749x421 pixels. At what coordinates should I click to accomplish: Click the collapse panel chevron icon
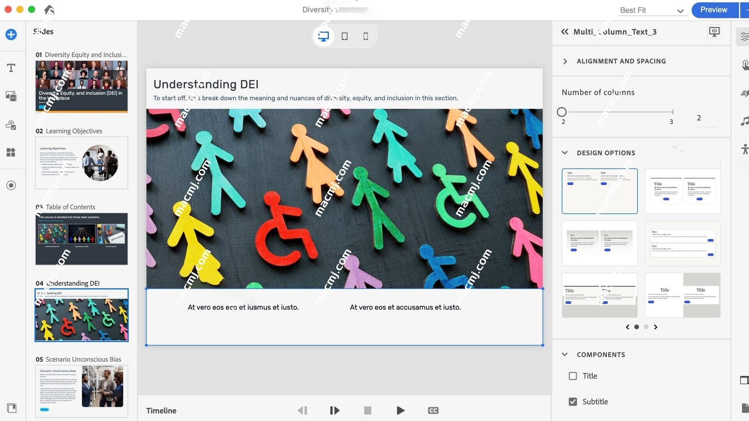click(x=564, y=32)
